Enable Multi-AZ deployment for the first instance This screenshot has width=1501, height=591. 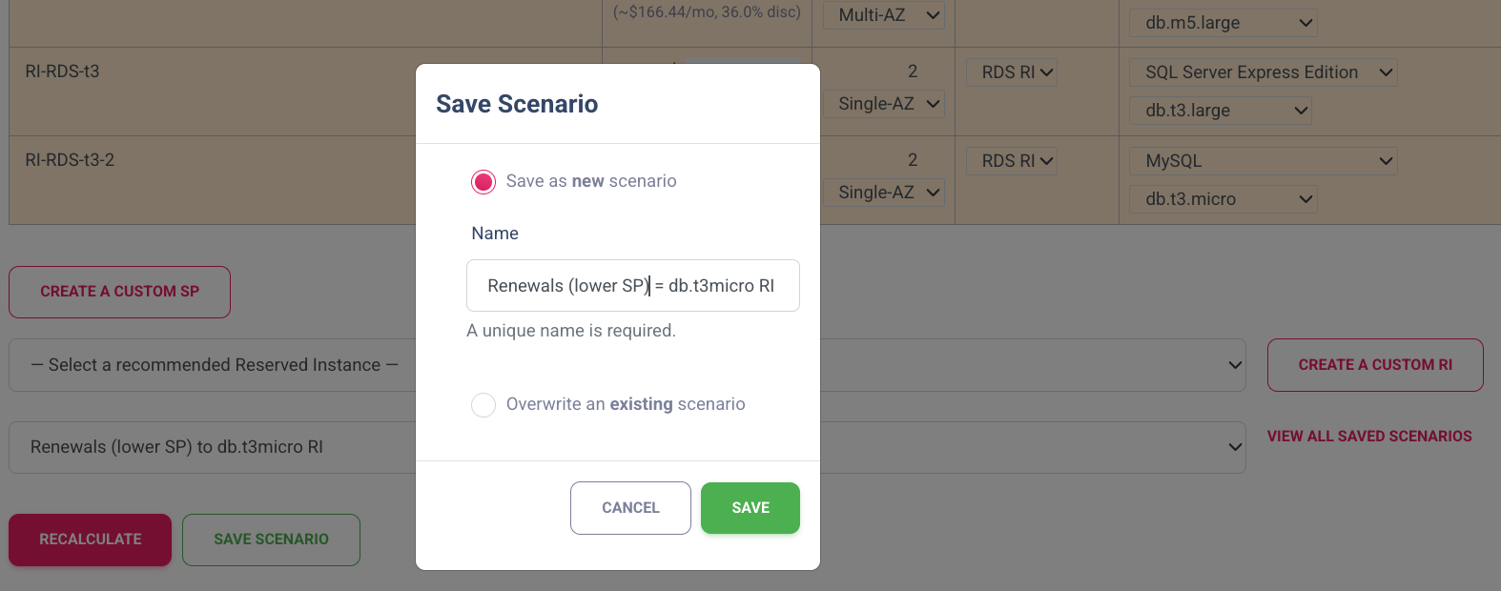coord(883,15)
